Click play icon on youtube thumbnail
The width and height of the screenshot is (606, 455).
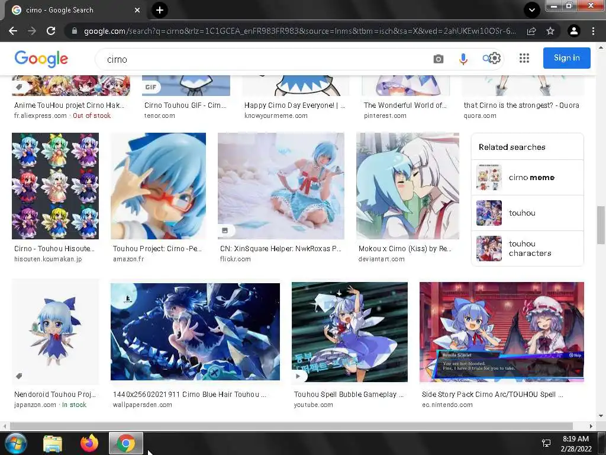tap(298, 376)
